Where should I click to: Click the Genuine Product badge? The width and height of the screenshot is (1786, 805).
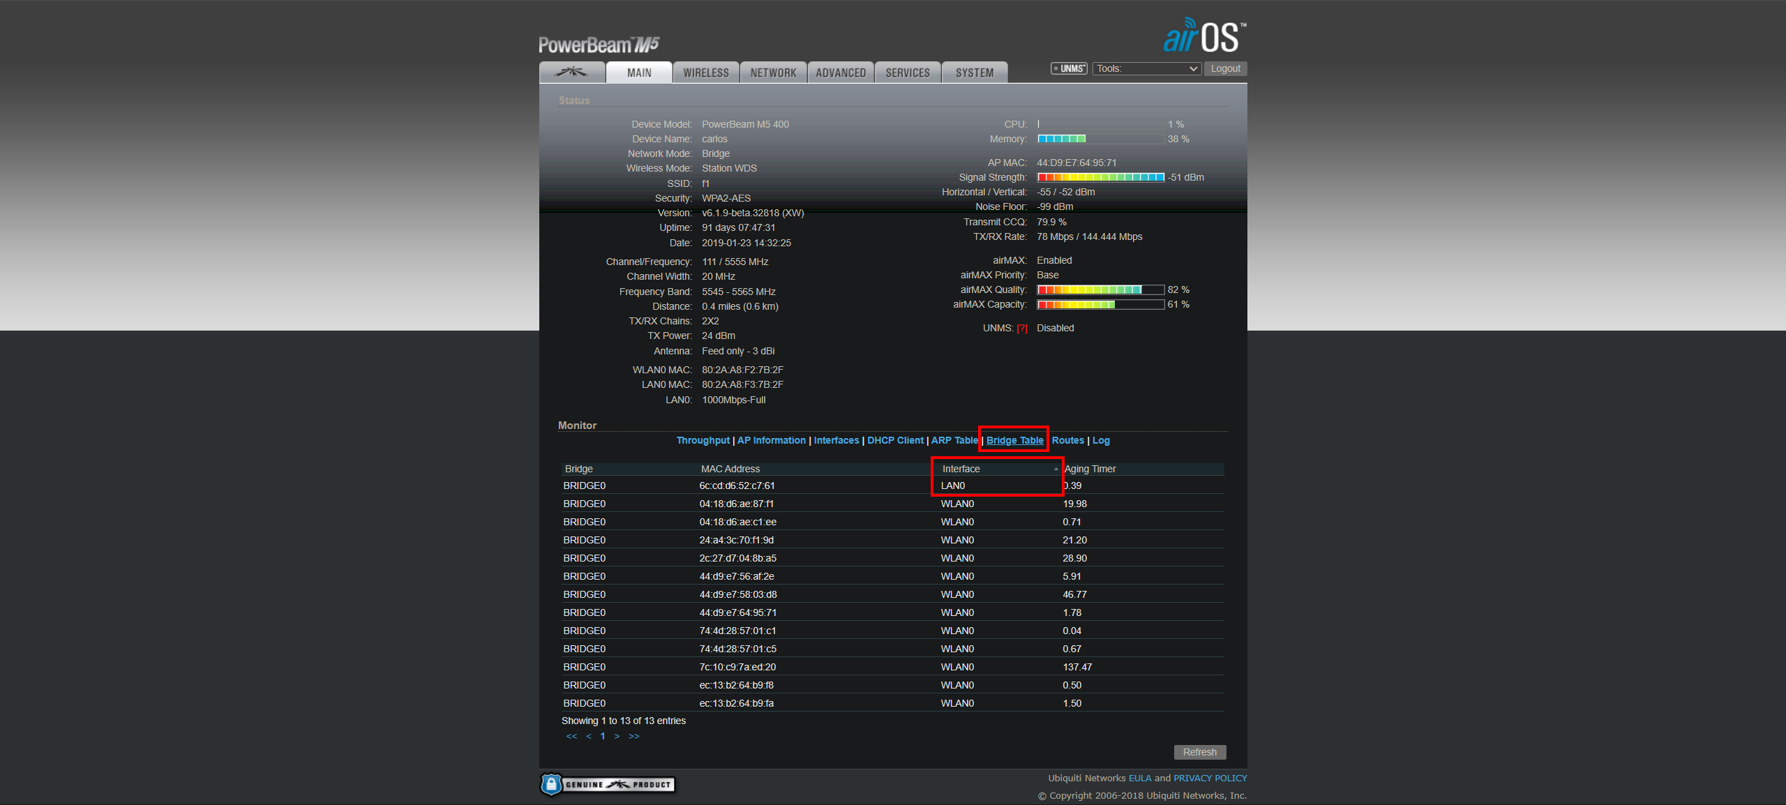coord(607,784)
